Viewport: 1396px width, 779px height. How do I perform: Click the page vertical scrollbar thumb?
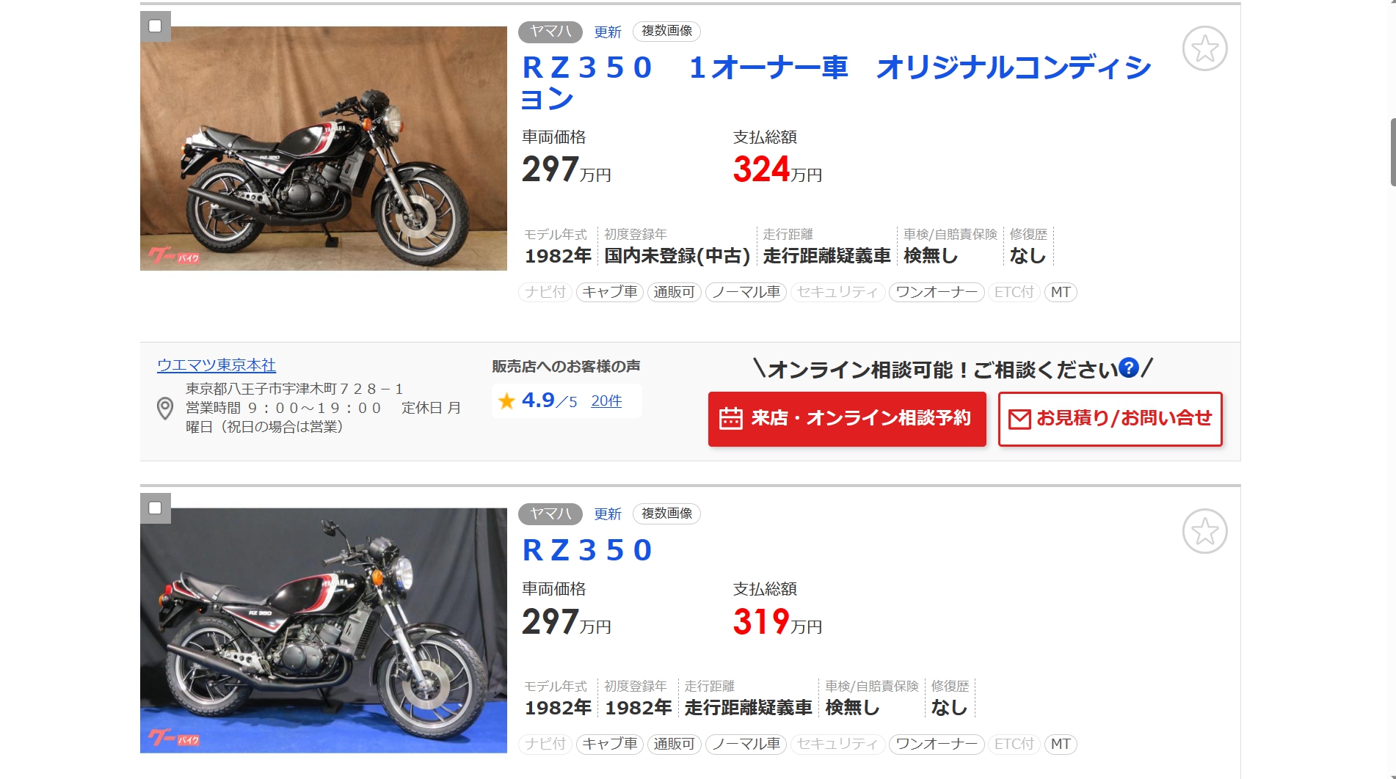coord(1392,152)
